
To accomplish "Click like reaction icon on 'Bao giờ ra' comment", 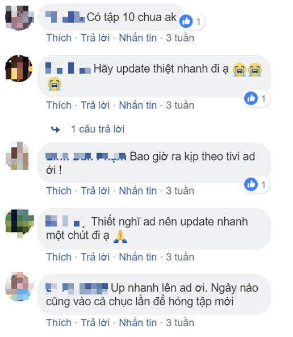I will pos(251,184).
